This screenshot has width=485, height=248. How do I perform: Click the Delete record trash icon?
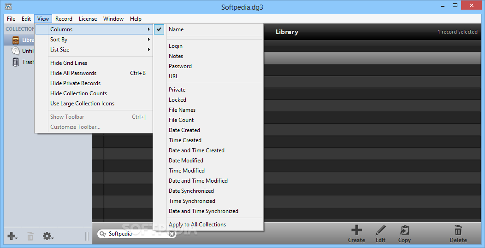pyautogui.click(x=458, y=230)
